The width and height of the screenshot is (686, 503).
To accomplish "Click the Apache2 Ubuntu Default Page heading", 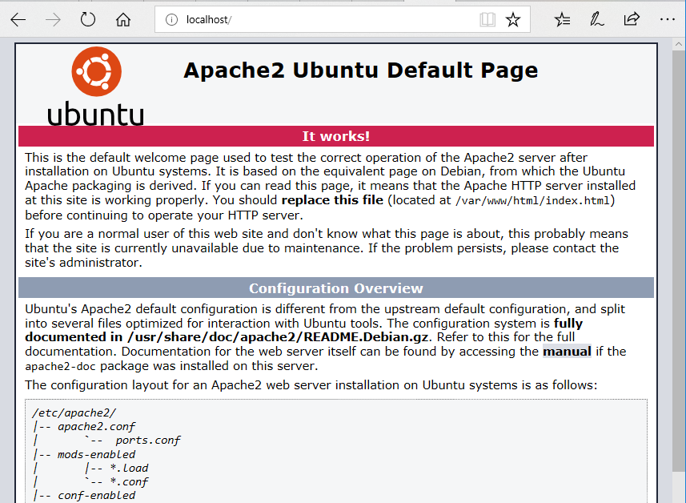I will point(360,70).
